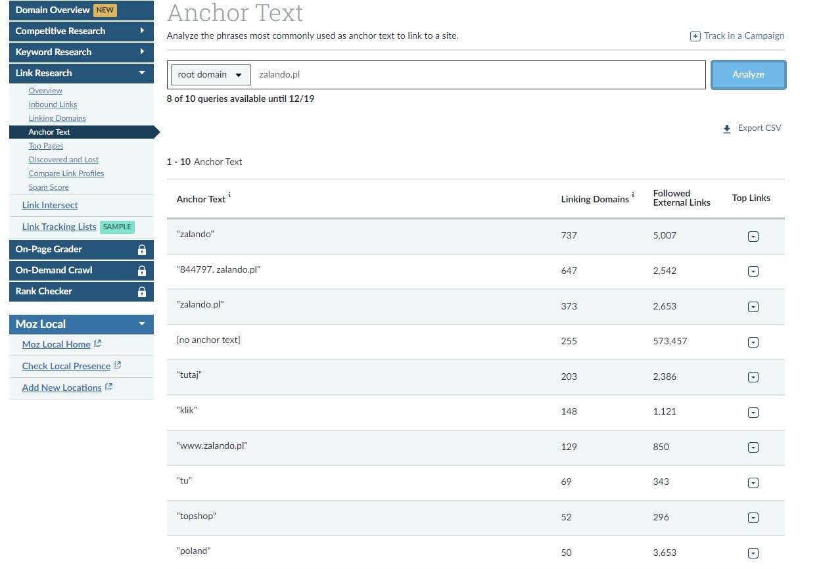This screenshot has height=569, width=821.
Task: Collapse the Link Research section arrow
Action: [141, 73]
